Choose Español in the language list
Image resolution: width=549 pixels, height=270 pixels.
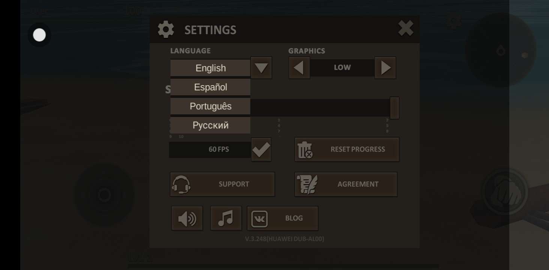(210, 87)
